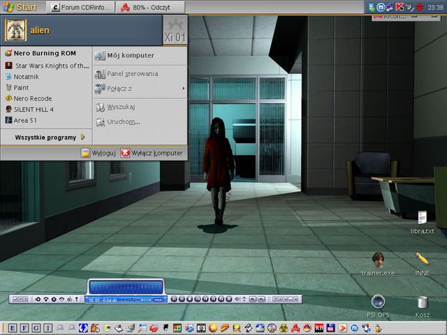Screen dimensions: 447x335
Task: Click the colorful grid launcher icon
Action: click(x=177, y=328)
